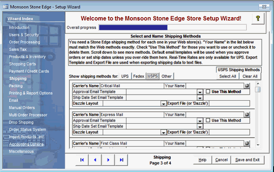Click the small icon beside First Class Mail's Your Name

(247, 143)
